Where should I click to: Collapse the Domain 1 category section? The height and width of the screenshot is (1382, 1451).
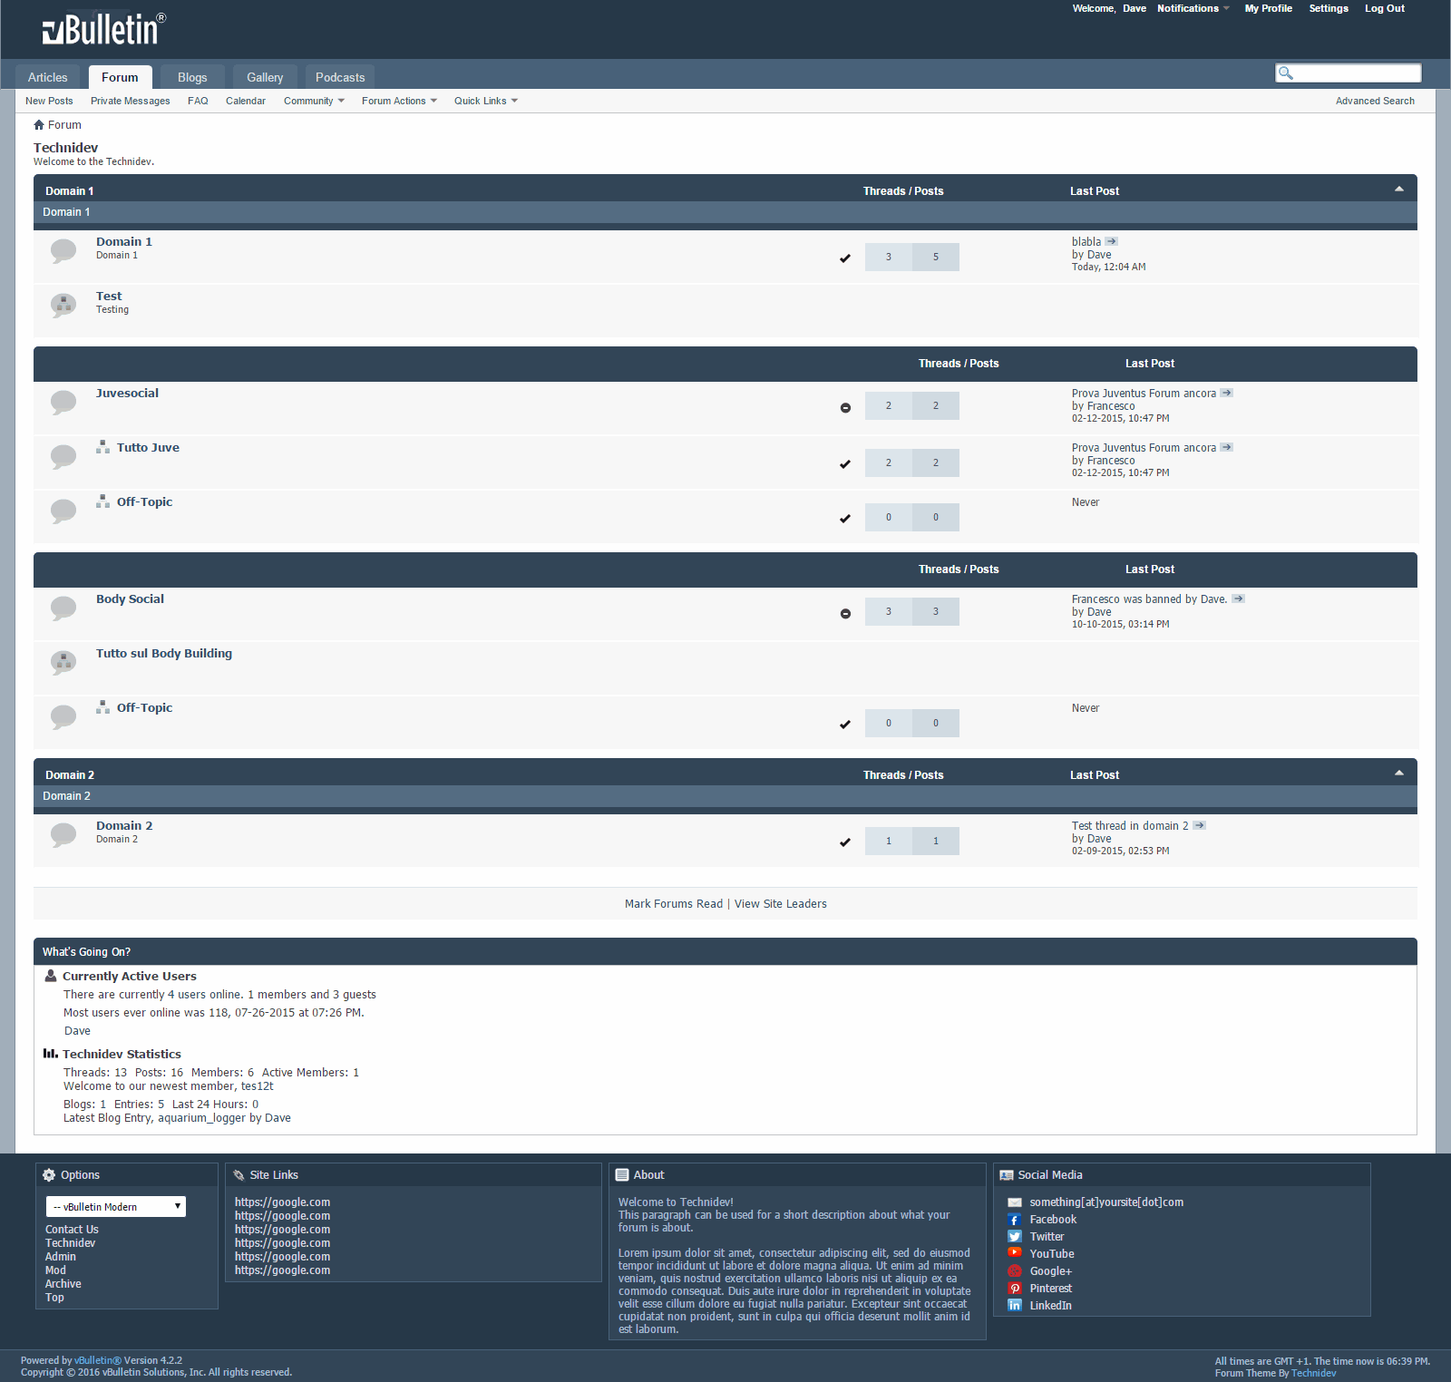pyautogui.click(x=1399, y=190)
